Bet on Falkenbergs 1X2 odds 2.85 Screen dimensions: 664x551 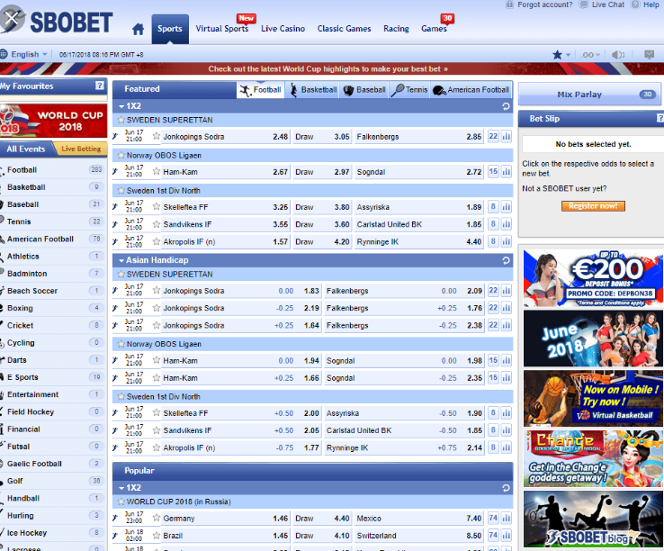coord(474,137)
